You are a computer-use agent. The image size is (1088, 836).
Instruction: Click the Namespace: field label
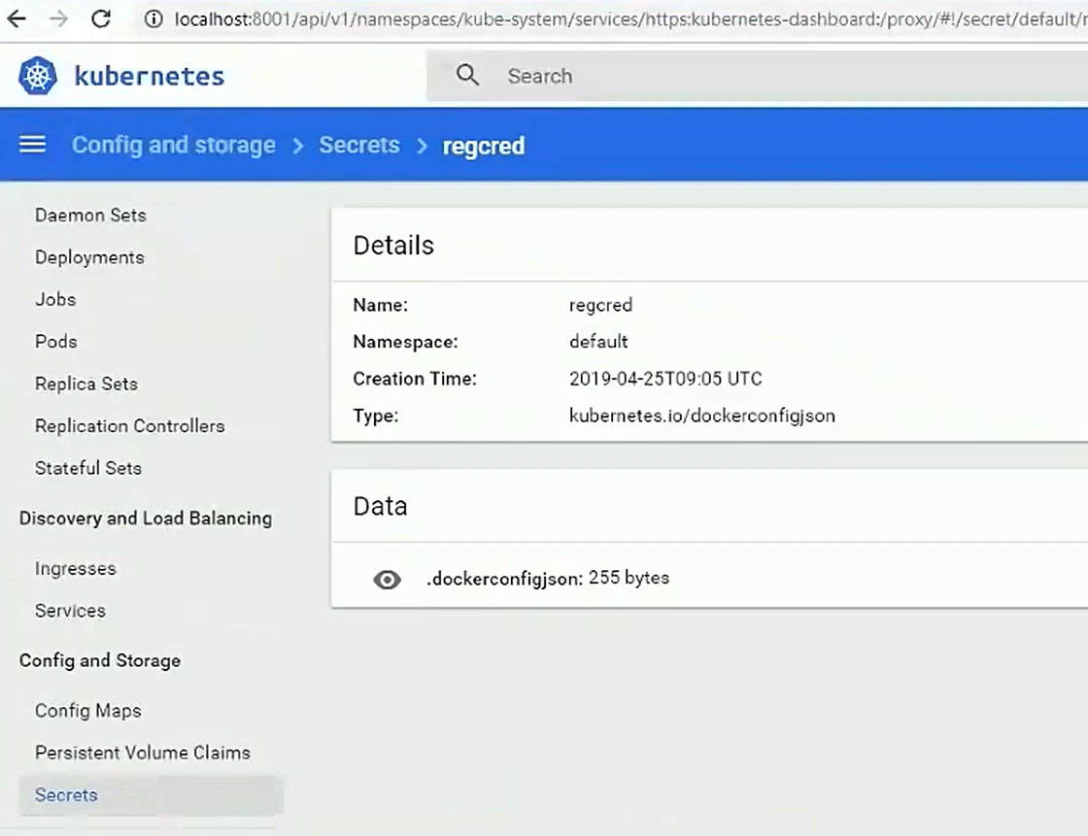pos(405,342)
